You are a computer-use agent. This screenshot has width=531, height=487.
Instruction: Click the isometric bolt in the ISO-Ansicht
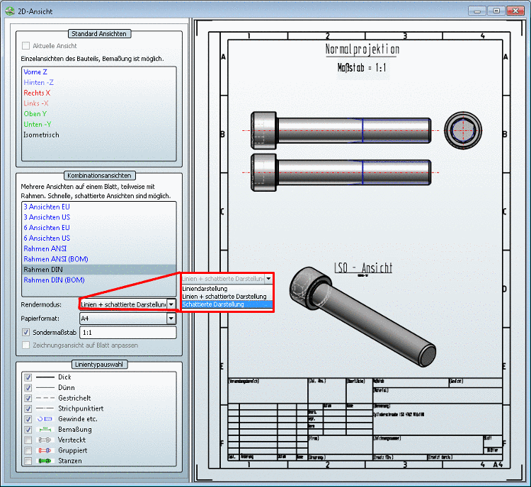[x=362, y=316]
